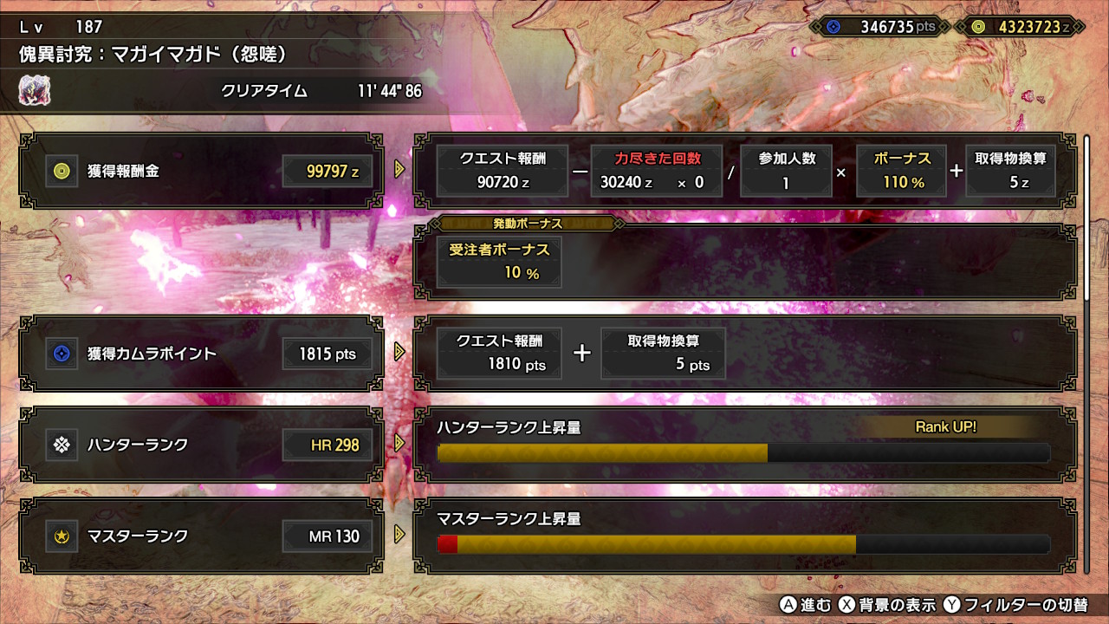Image resolution: width=1109 pixels, height=624 pixels.
Task: Click the ボーナス 110% box
Action: [901, 171]
